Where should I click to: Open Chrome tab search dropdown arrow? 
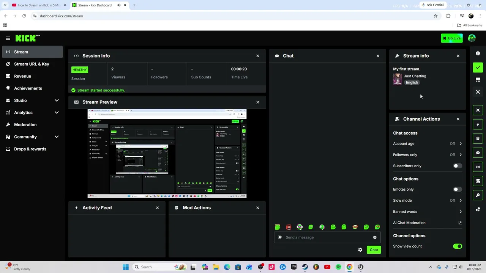(5, 5)
